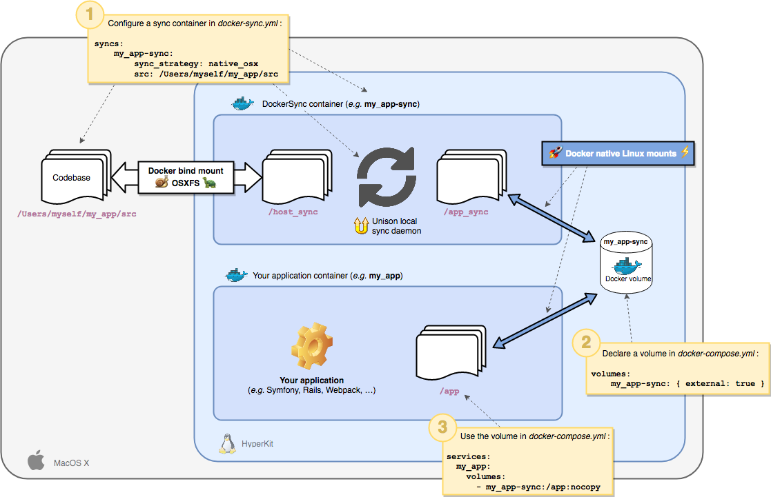Select the yellow step 3 circle
771x497 pixels.
442,427
